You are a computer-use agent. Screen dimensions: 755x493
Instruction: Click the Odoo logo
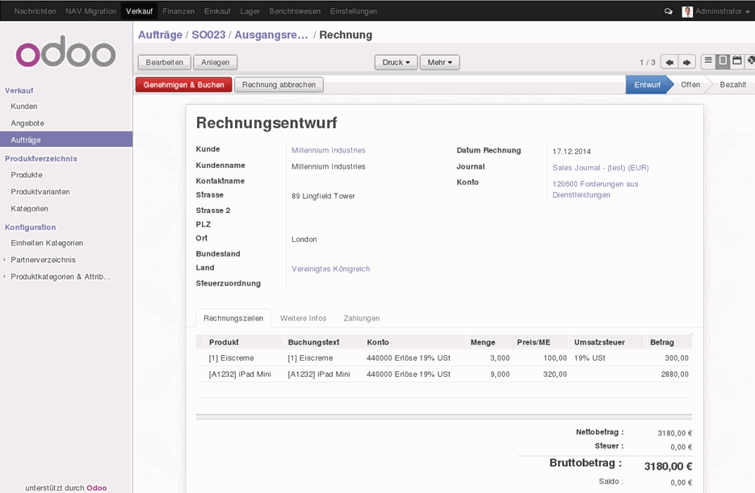coord(66,53)
